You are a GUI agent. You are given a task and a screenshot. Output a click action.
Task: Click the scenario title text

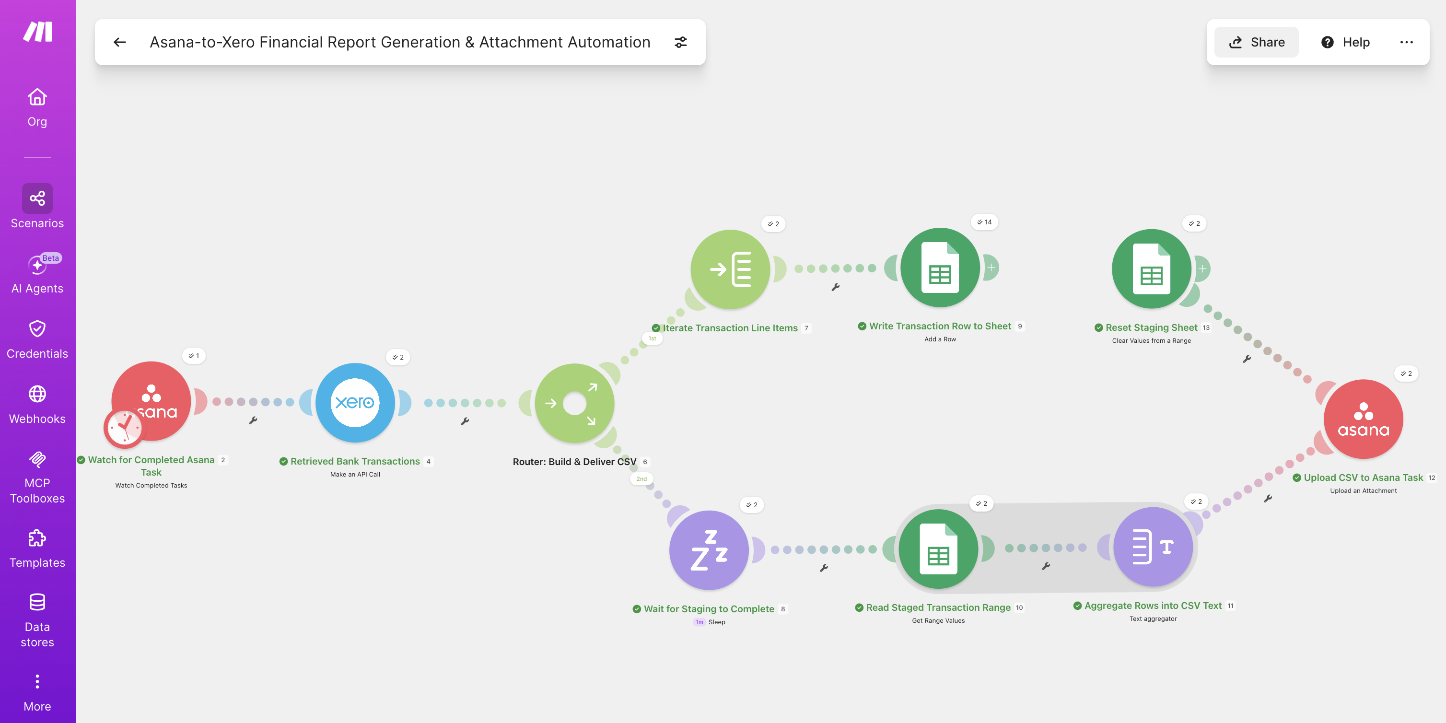click(x=400, y=42)
